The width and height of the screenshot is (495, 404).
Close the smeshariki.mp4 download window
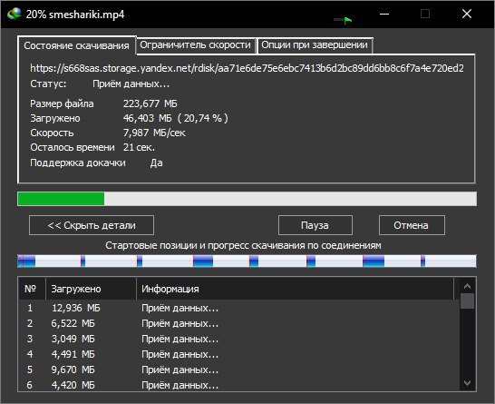(467, 14)
